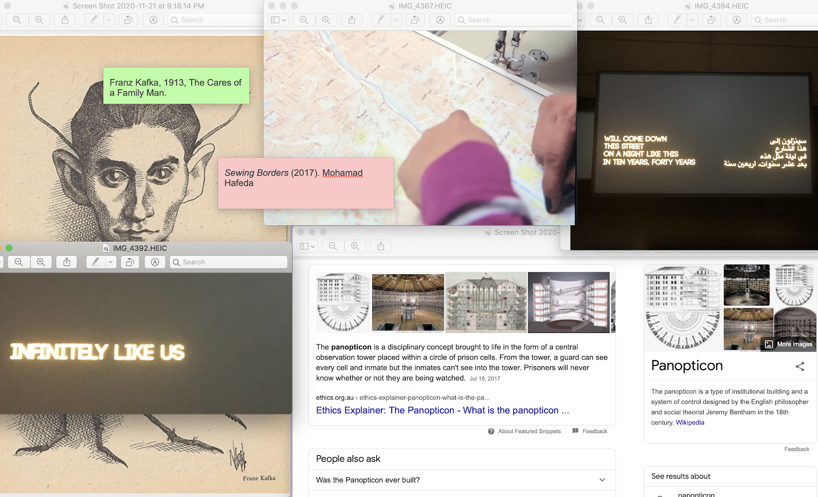Show Markup toolbar in IMG_4367.HEIC window
The image size is (818, 497).
(440, 20)
